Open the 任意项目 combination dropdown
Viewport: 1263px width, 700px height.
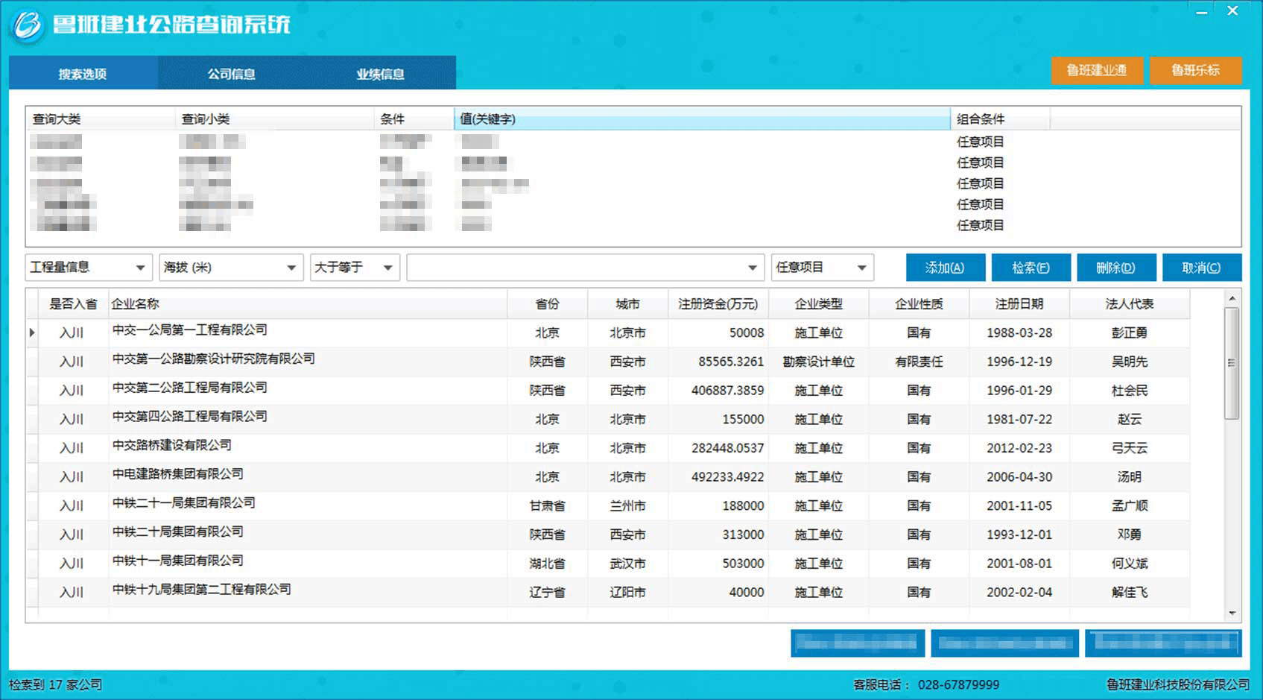click(x=822, y=267)
